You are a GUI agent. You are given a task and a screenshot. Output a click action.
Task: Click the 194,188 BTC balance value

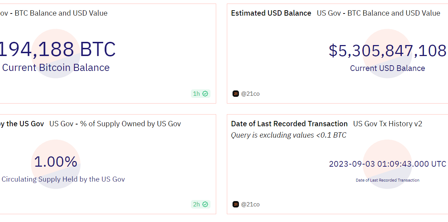[58, 49]
